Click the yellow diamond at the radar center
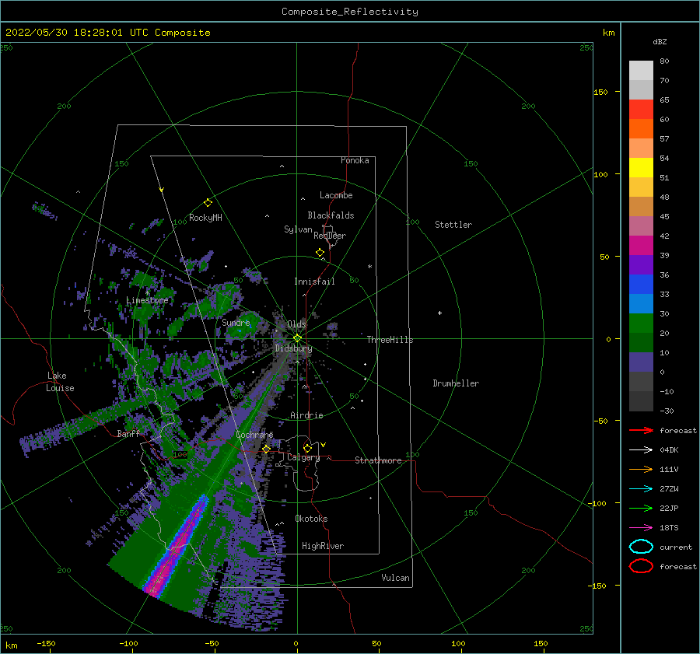The image size is (700, 654). [x=297, y=338]
